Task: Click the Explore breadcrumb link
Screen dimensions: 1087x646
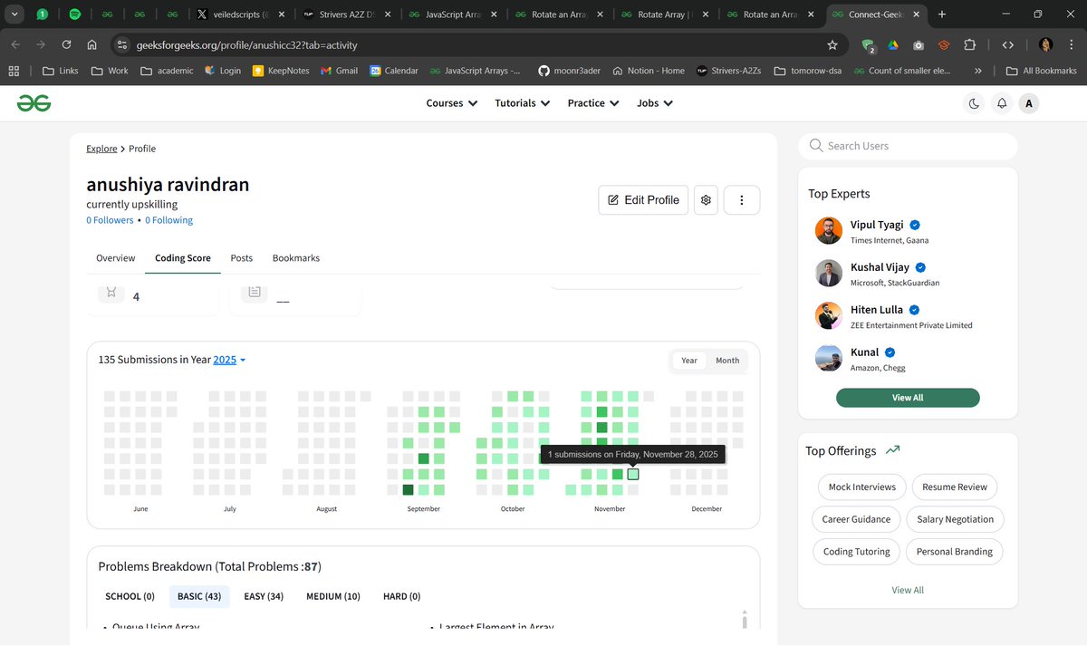Action: click(101, 149)
